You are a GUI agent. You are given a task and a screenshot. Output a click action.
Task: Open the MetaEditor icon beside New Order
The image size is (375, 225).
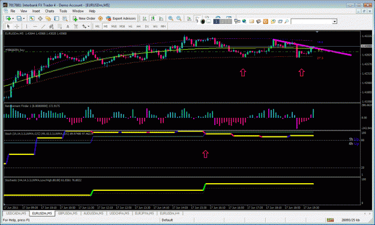(100, 19)
